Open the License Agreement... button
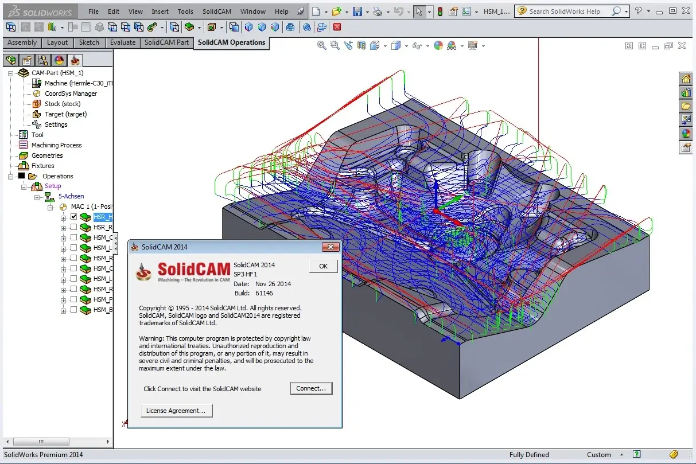 click(x=176, y=411)
